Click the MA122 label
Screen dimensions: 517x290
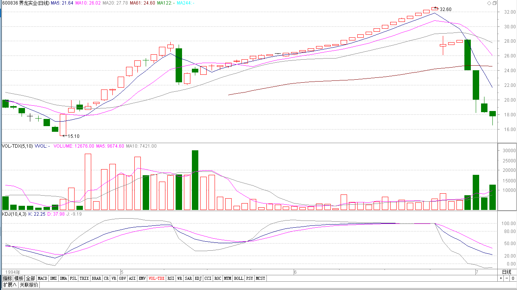click(x=165, y=3)
